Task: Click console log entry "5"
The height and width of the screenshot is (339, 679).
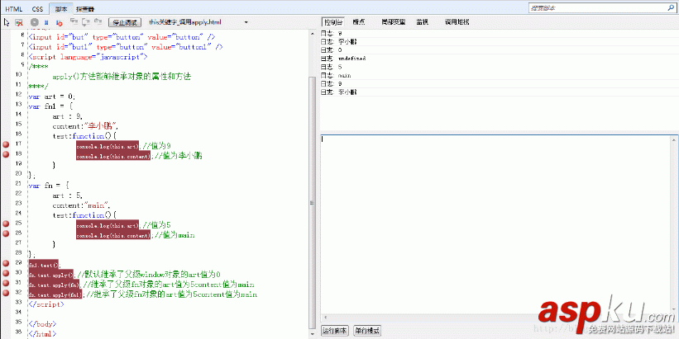Action: (340, 67)
